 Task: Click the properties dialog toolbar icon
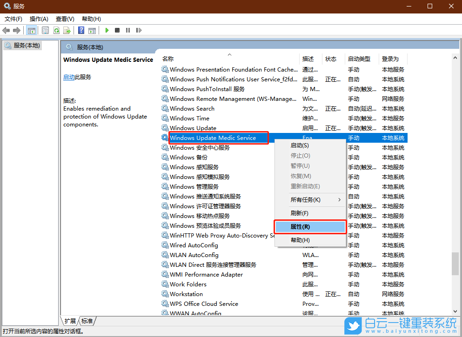pyautogui.click(x=46, y=30)
